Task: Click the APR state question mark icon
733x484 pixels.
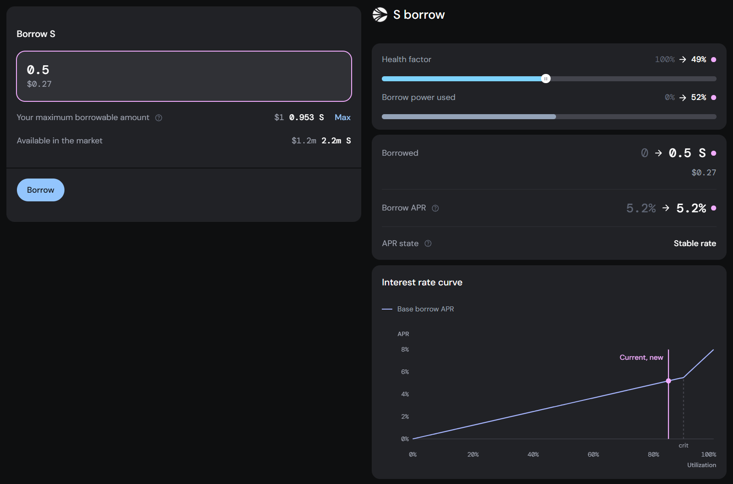Action: [428, 244]
